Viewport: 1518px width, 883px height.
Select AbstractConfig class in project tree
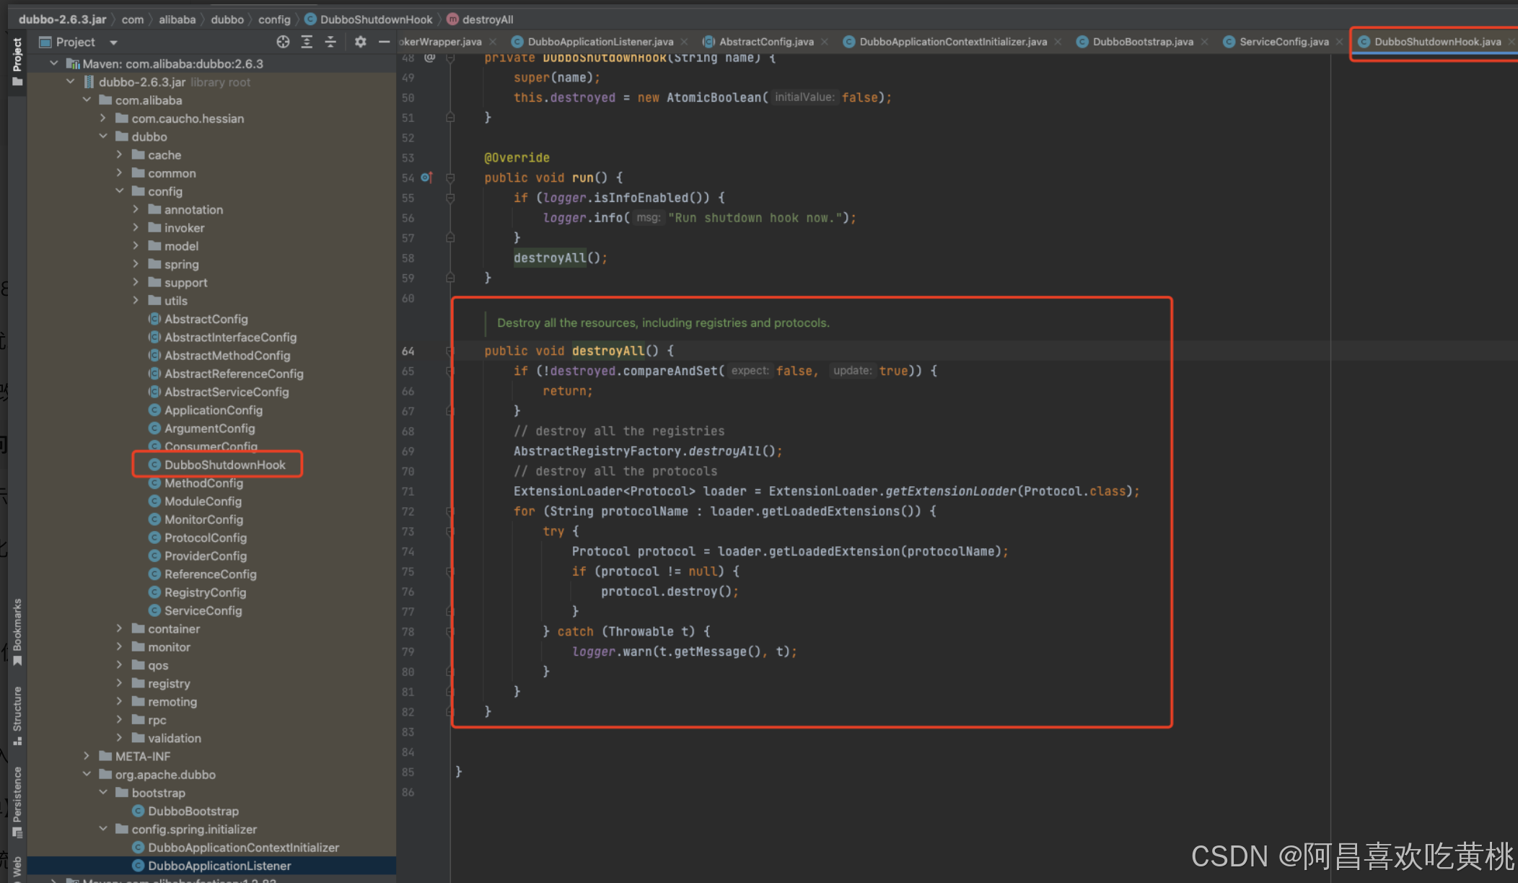206,319
